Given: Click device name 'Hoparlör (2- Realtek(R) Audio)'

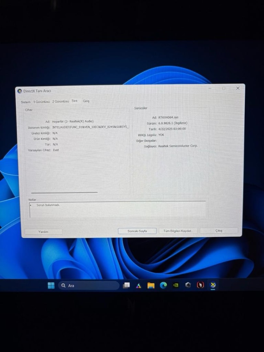Looking at the screenshot, I should [73, 121].
